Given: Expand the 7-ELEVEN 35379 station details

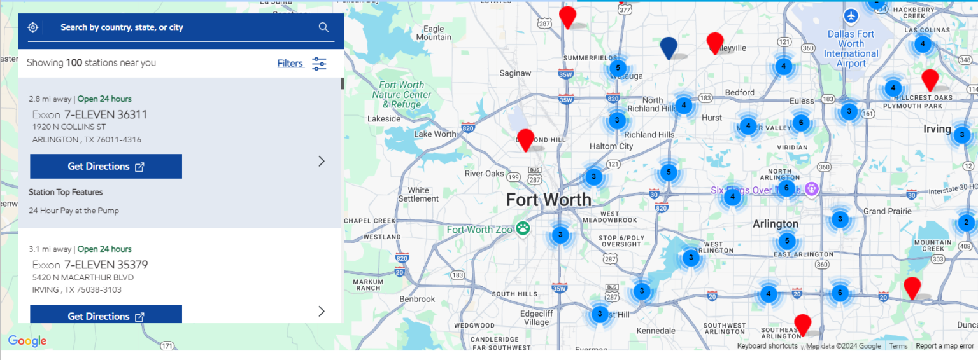Looking at the screenshot, I should coord(321,311).
